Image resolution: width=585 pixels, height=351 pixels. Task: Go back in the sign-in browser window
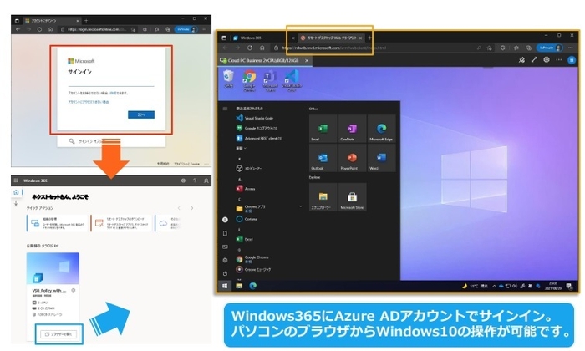tap(18, 29)
